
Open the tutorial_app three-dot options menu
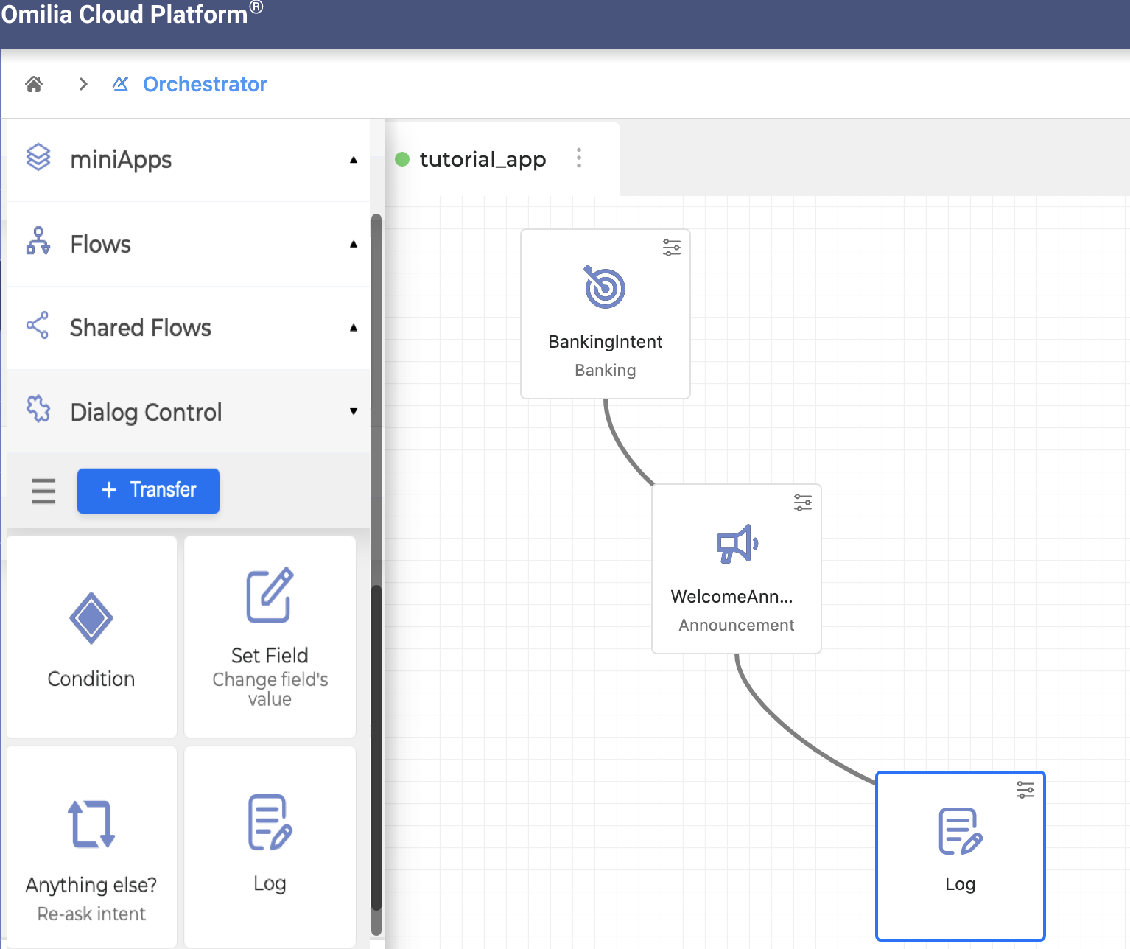579,158
